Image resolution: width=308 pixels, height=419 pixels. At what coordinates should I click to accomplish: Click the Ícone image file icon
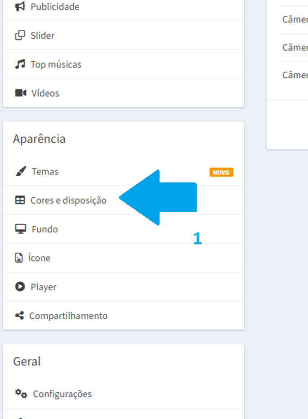(19, 258)
